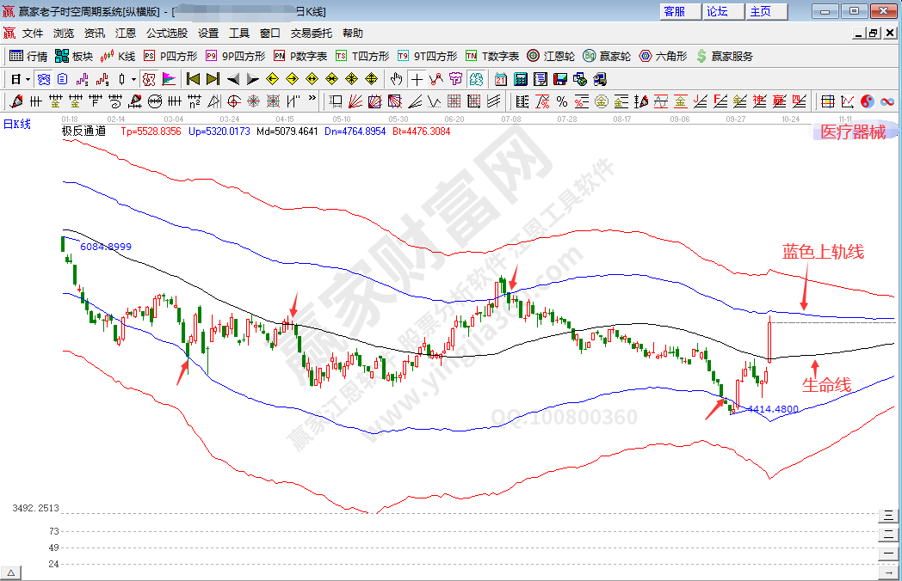Open the 江恩轮 (Gann wheel) tool
The image size is (902, 581).
[x=551, y=56]
